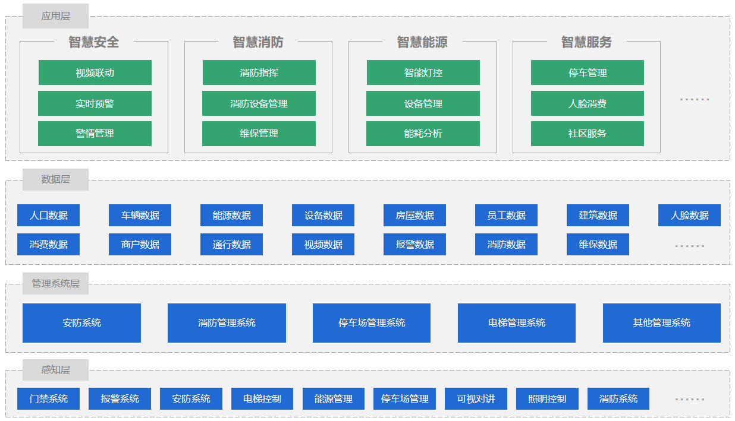Select the 消防管理系统 block
This screenshot has width=735, height=421.
[227, 323]
